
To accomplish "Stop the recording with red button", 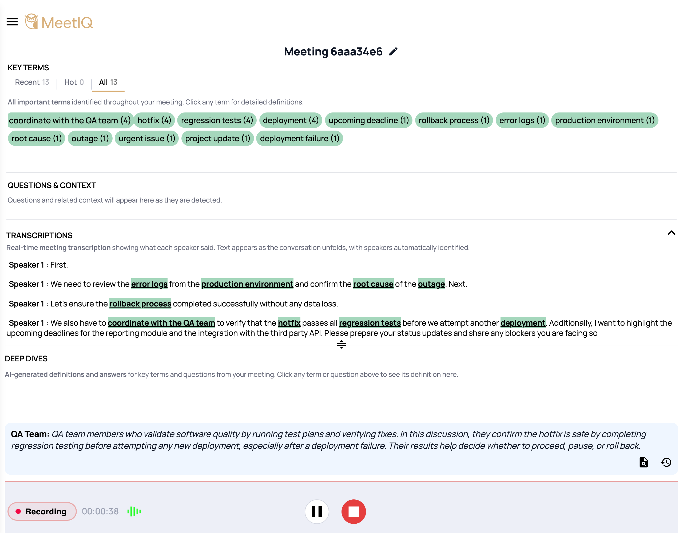I will pyautogui.click(x=354, y=511).
